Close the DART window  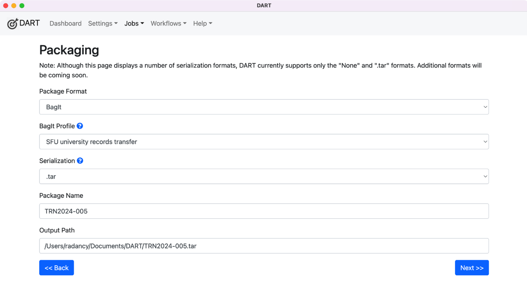(6, 6)
